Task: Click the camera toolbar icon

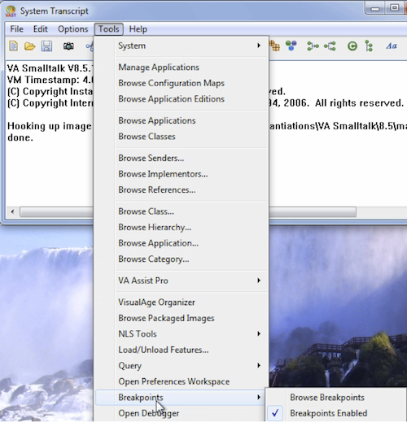Action: pyautogui.click(x=68, y=46)
